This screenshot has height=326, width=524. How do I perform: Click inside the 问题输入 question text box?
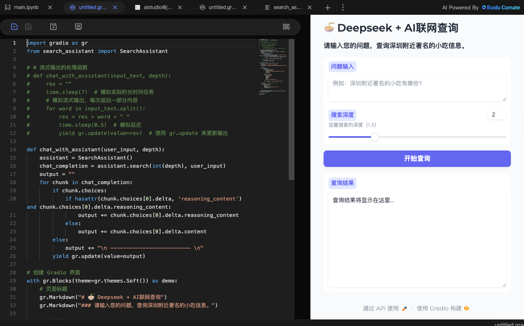point(417,88)
